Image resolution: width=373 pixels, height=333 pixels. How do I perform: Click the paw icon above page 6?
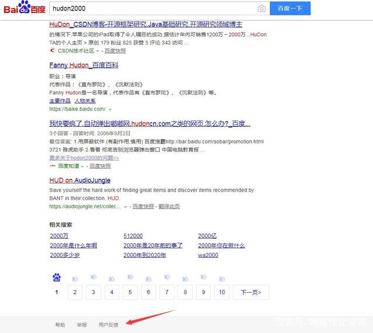pos(149,279)
